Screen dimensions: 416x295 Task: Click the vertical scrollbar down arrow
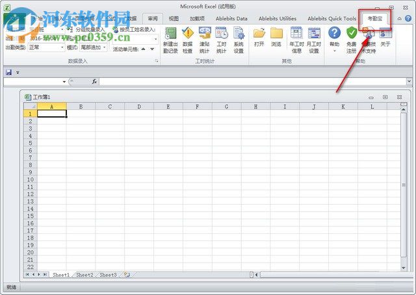pos(404,268)
